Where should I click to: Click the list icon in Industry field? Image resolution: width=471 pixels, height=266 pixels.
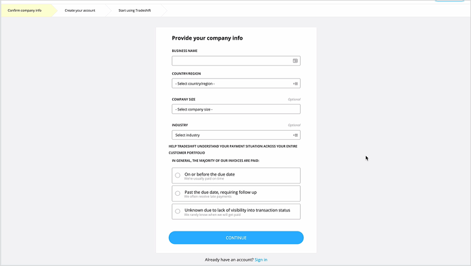coord(295,135)
